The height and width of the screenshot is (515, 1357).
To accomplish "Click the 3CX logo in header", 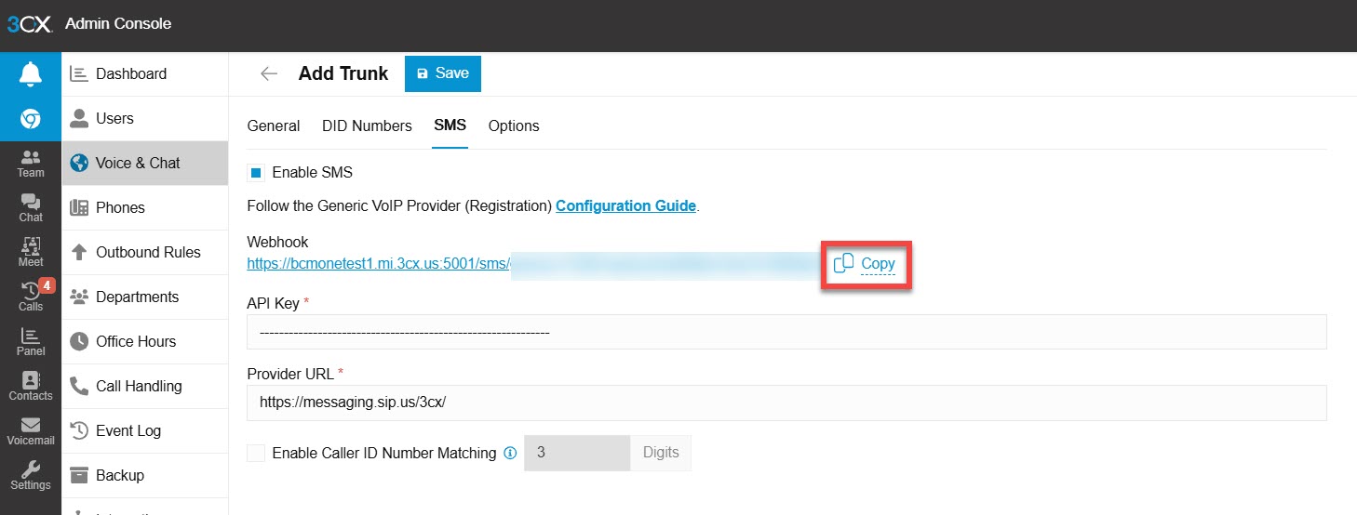I will pyautogui.click(x=30, y=24).
